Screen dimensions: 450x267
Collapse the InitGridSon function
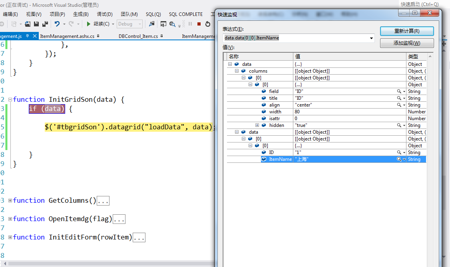(x=10, y=100)
